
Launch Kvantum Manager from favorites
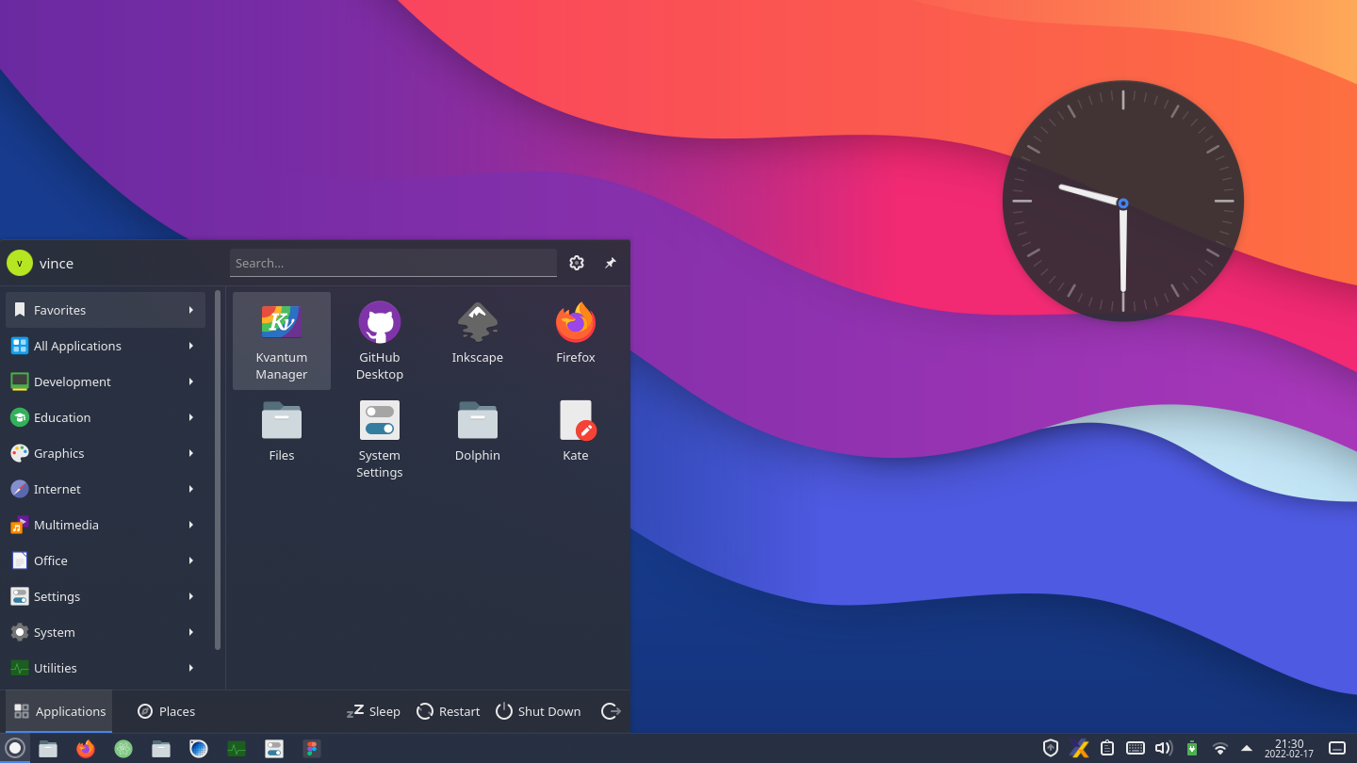click(282, 341)
